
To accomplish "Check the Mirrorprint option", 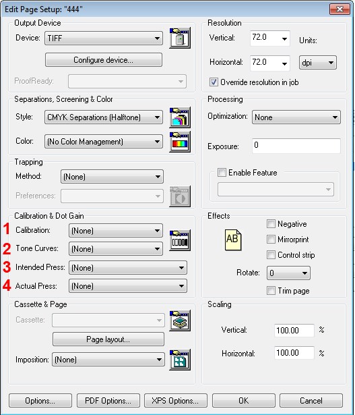I will tap(271, 240).
